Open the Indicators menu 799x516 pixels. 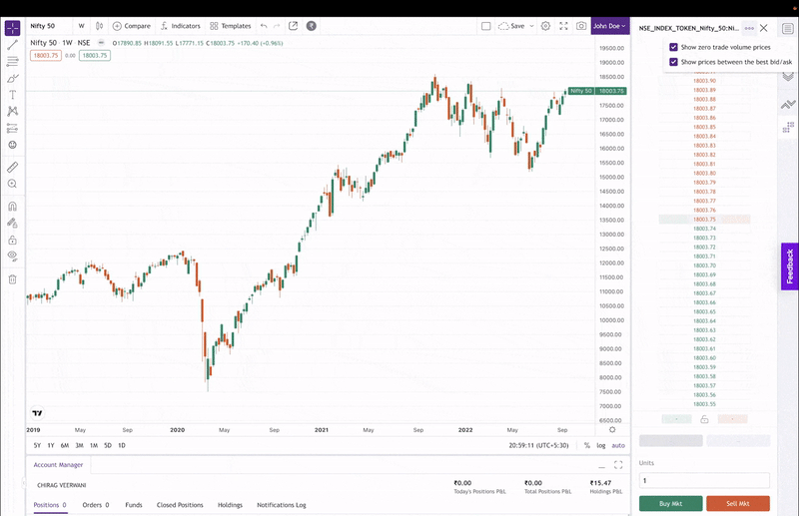tap(180, 26)
